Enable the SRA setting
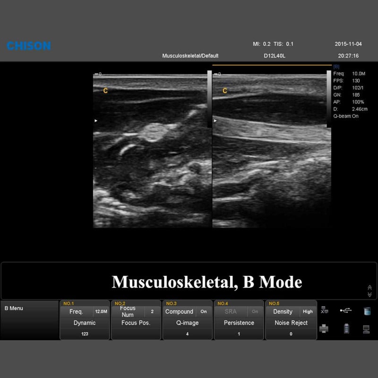The width and height of the screenshot is (378, 378). (231, 311)
